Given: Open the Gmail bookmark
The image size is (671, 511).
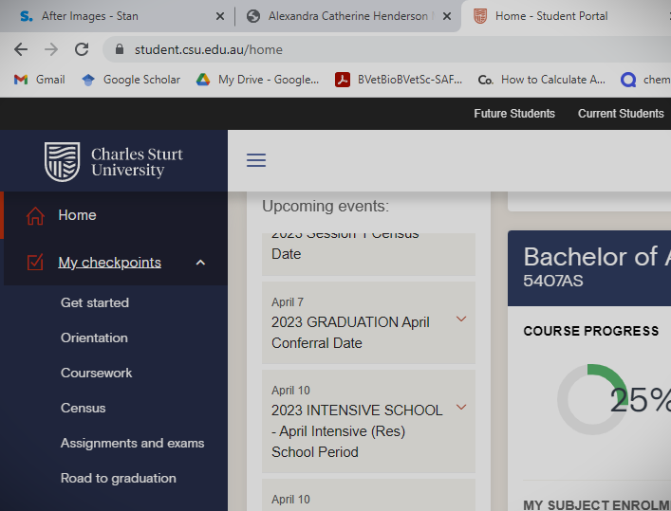Looking at the screenshot, I should [x=39, y=80].
